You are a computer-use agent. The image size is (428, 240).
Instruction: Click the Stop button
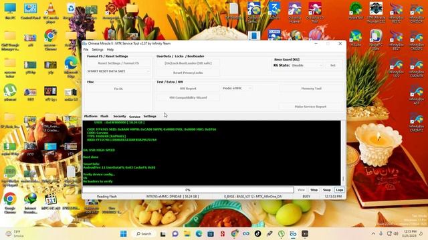tap(314, 190)
